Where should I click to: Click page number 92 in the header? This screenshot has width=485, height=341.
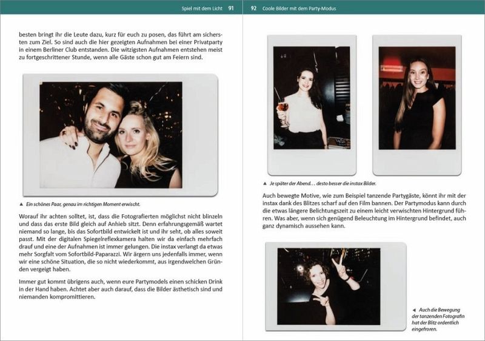pyautogui.click(x=254, y=8)
